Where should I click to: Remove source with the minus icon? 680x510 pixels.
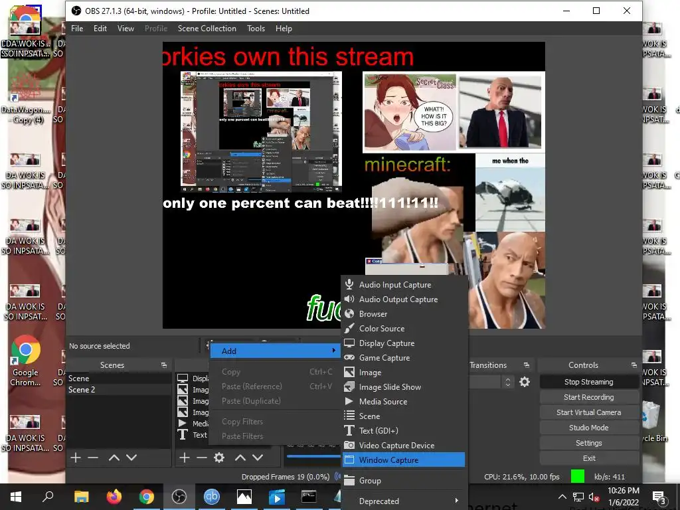pyautogui.click(x=202, y=458)
